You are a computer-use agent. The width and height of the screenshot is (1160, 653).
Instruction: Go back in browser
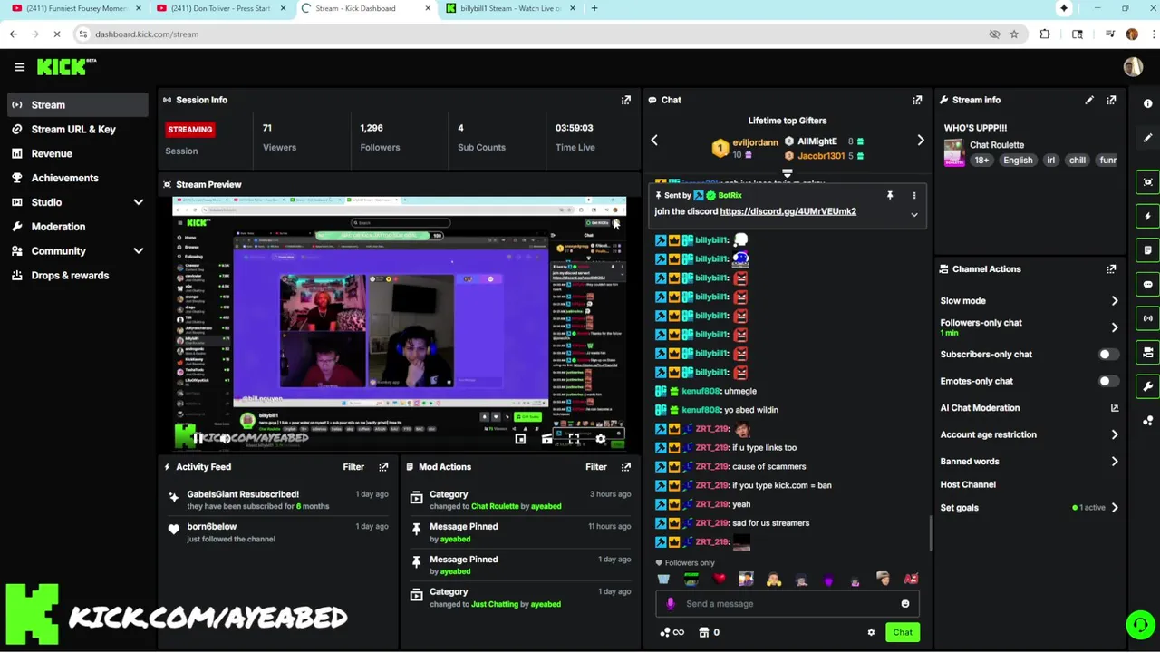click(13, 34)
